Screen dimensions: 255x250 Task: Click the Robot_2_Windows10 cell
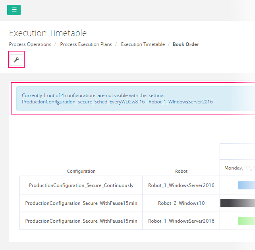(x=181, y=203)
